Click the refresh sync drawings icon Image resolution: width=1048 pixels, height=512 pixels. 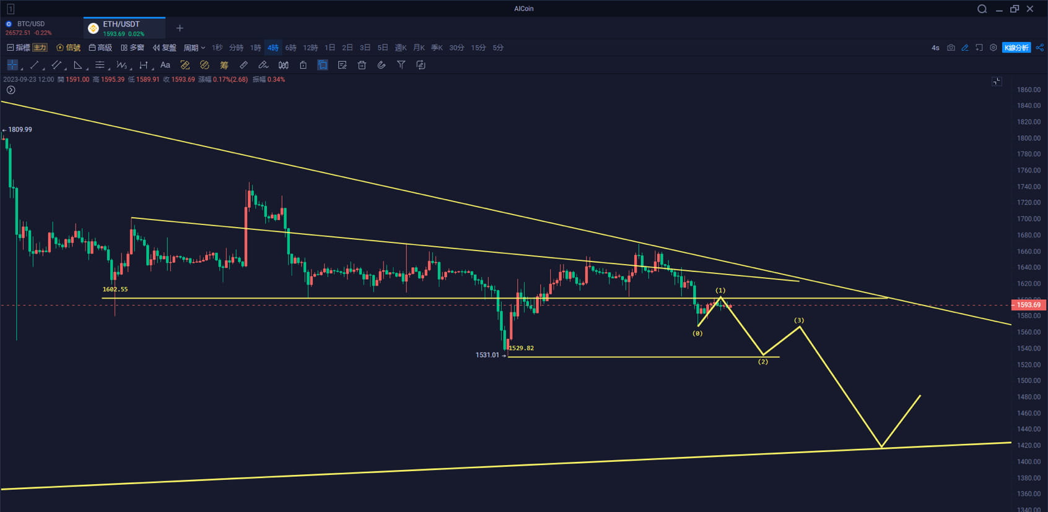point(421,65)
